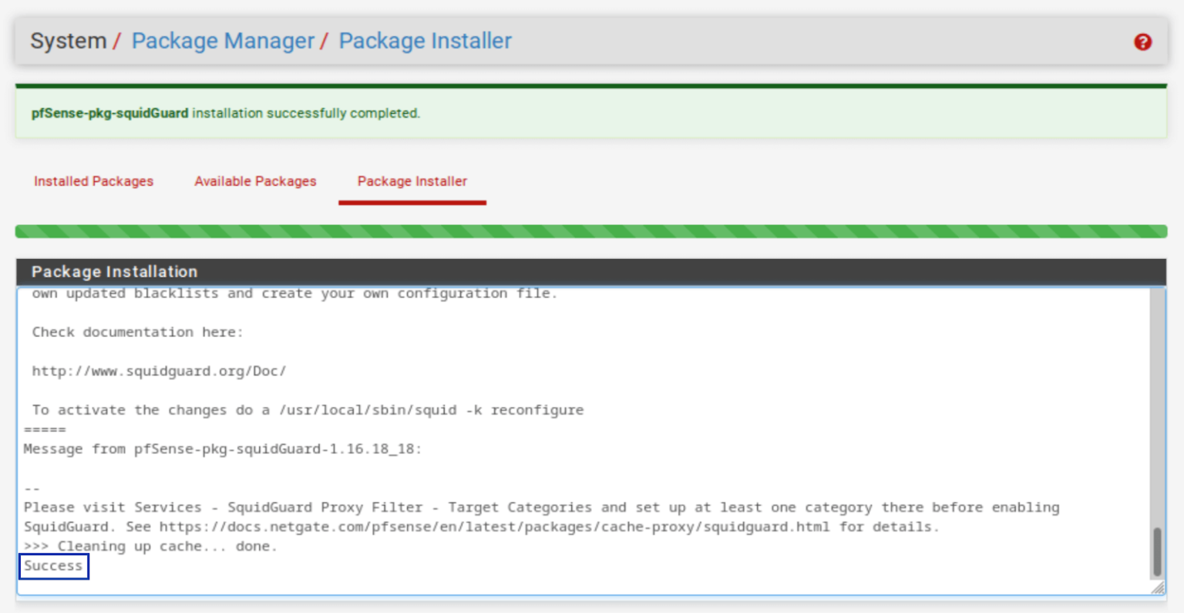1184x613 pixels.
Task: Click the Package Installer breadcrumb entry
Action: [425, 41]
